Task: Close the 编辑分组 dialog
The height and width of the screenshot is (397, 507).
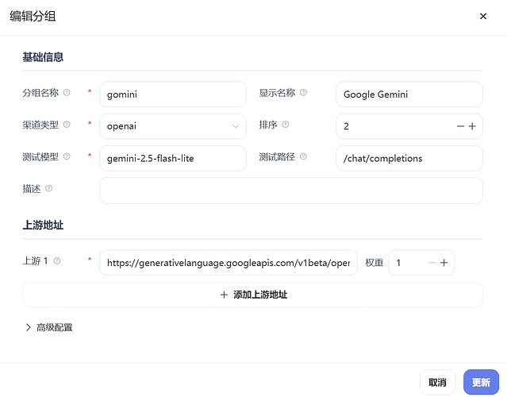Action: pos(483,16)
